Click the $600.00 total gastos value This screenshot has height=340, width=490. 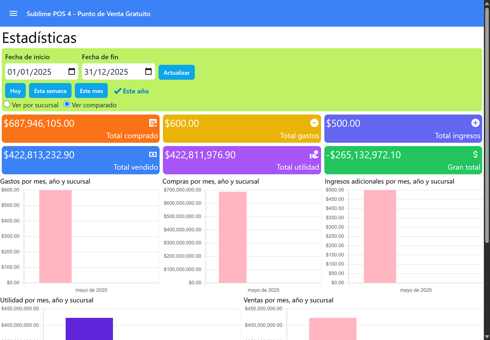(182, 123)
